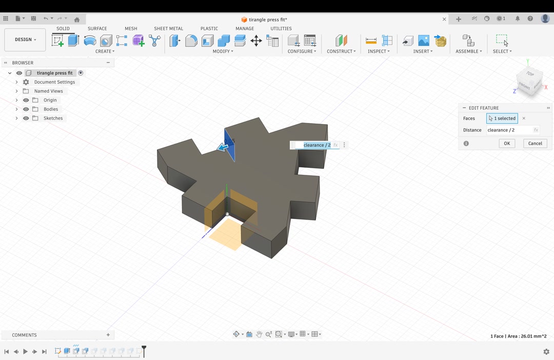Open the notifications bell
The image size is (554, 360).
click(x=518, y=18)
